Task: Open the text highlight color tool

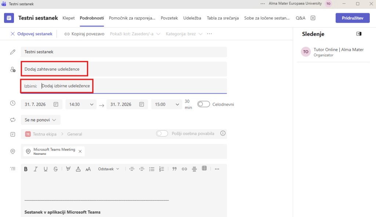Action: [x=68, y=169]
